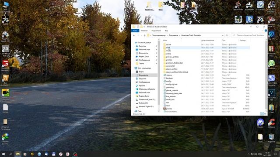This screenshot has height=157, width=280.
Task: Select the inventory_item_data file
Action: (174, 93)
